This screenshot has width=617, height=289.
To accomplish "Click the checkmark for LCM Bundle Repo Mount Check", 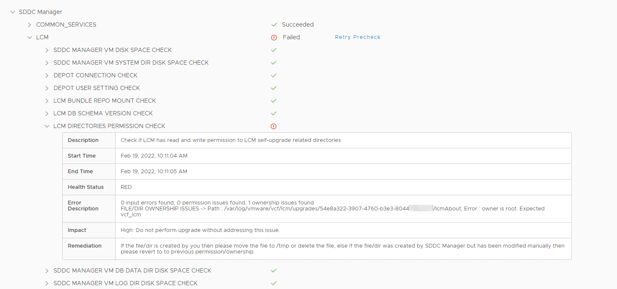I will [x=274, y=101].
